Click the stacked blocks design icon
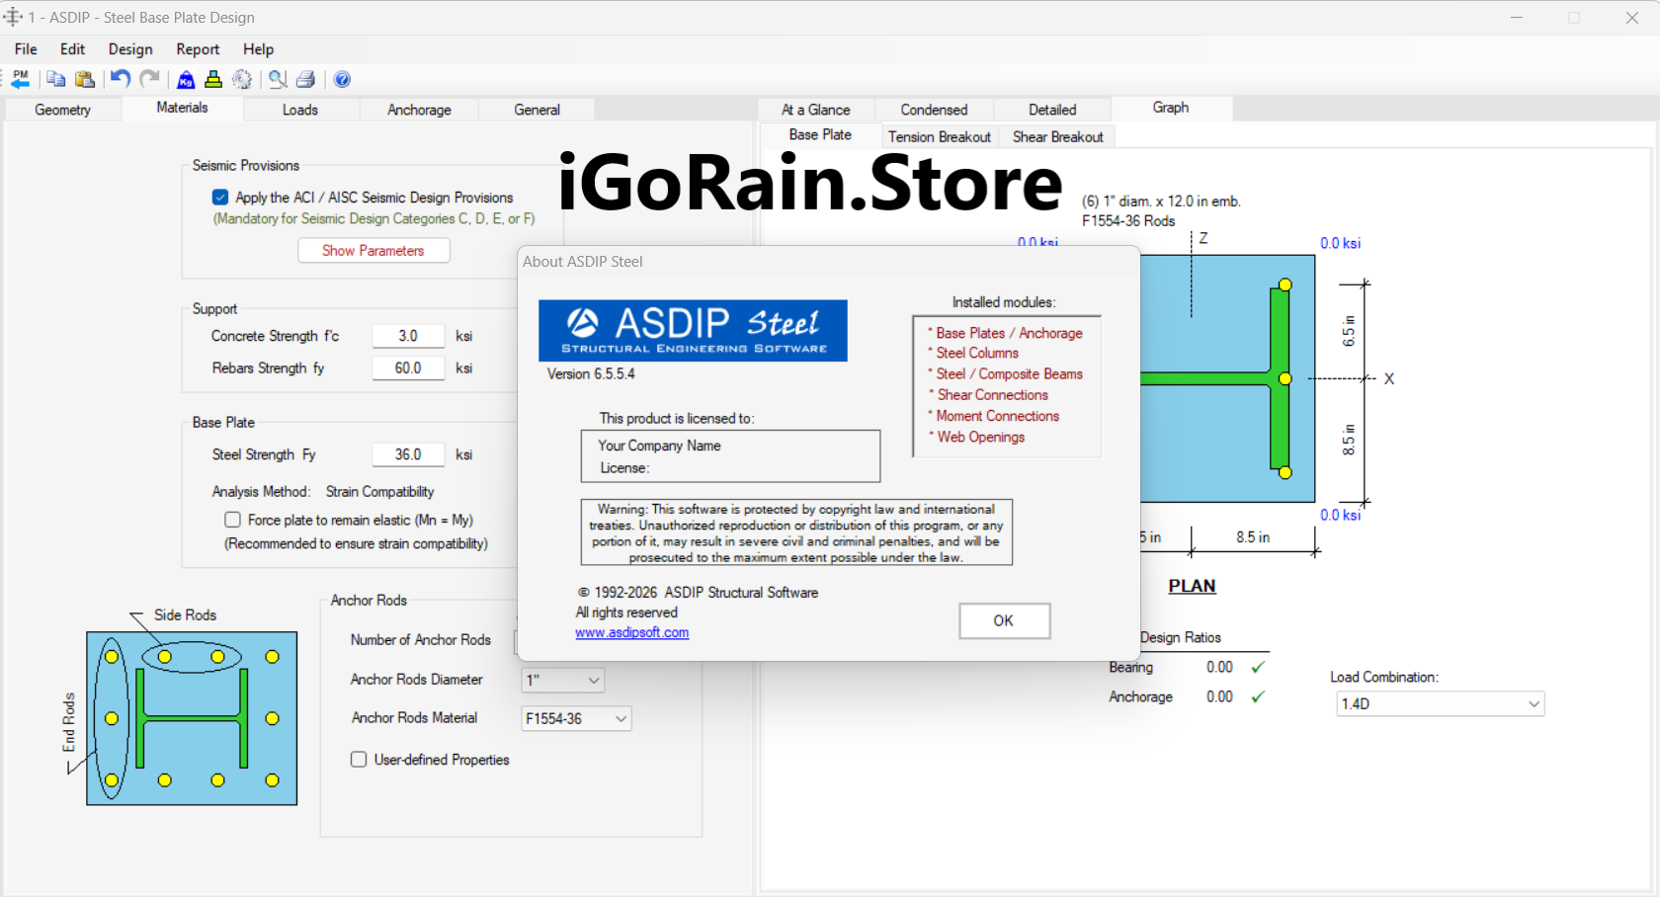The image size is (1660, 897). pos(212,79)
